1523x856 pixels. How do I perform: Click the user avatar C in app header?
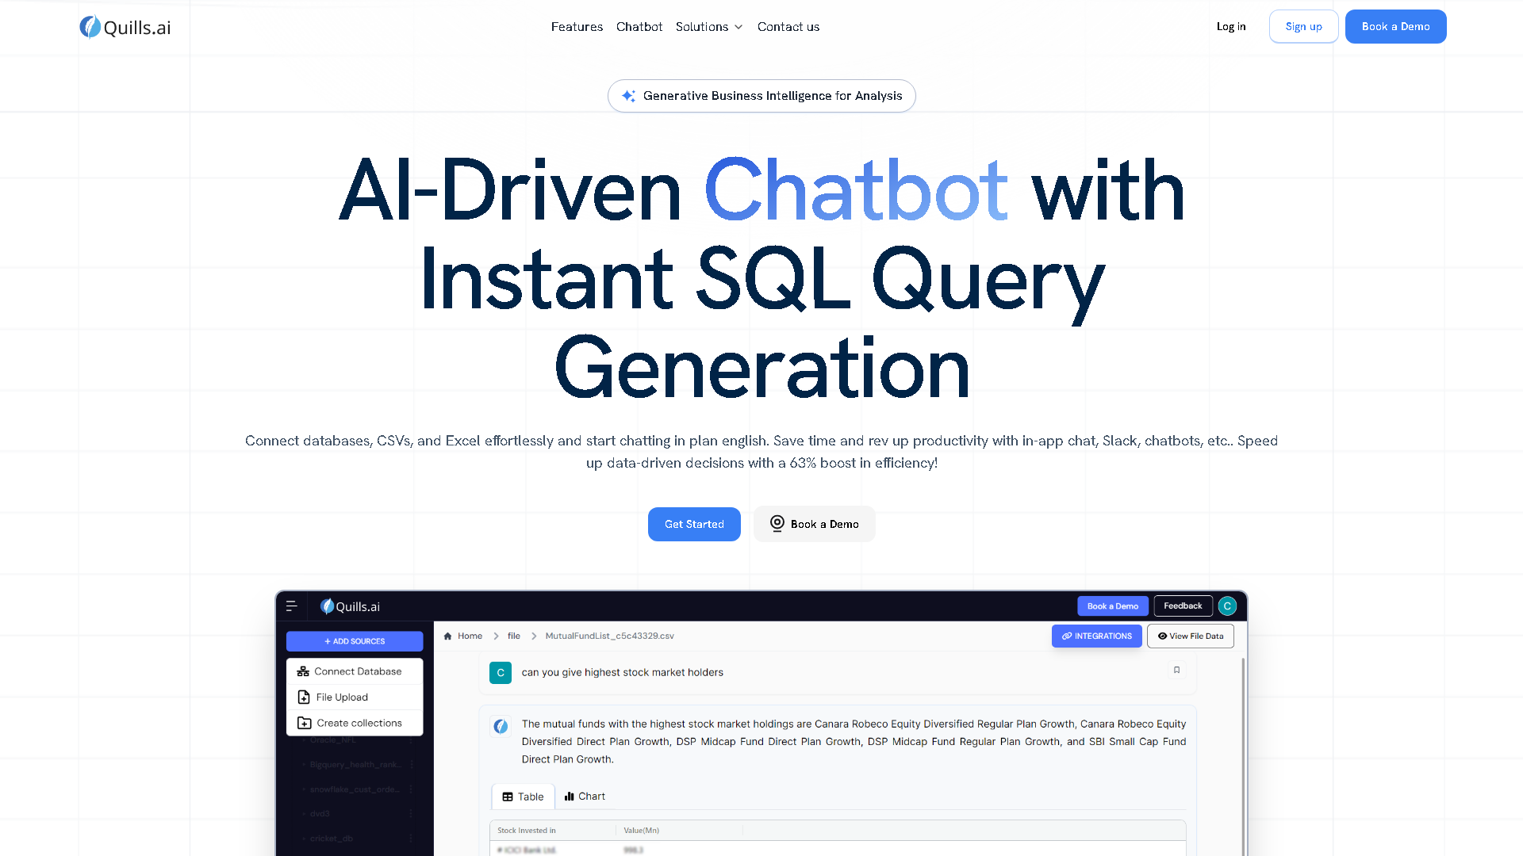tap(1227, 606)
